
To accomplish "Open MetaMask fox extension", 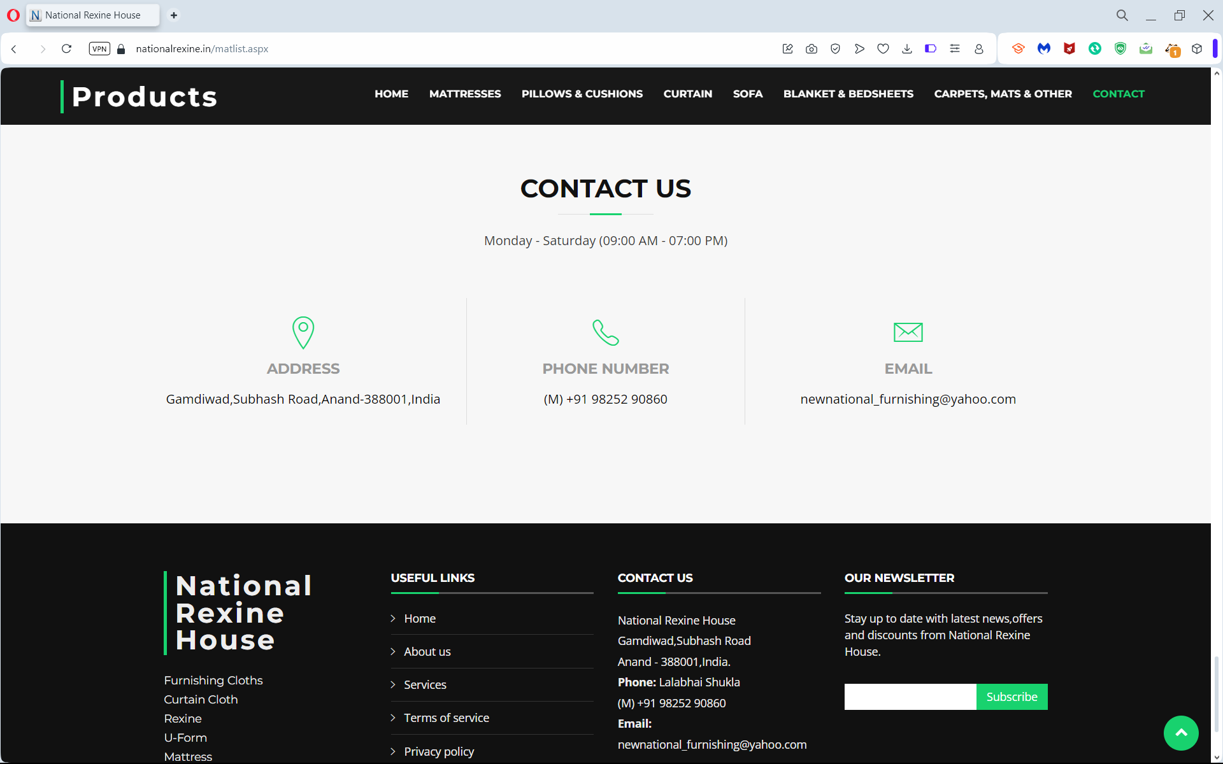I will pos(1172,49).
